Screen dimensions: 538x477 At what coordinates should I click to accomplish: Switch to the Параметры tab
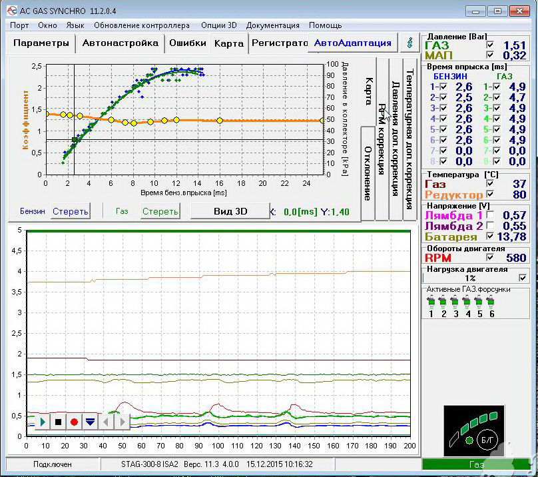(x=41, y=43)
